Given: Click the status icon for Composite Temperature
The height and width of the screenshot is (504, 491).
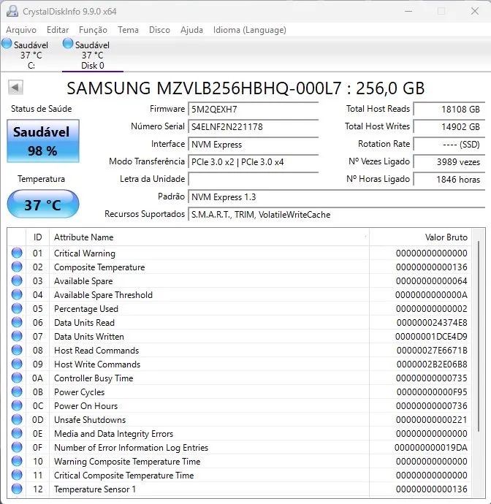Looking at the screenshot, I should pyautogui.click(x=17, y=267).
